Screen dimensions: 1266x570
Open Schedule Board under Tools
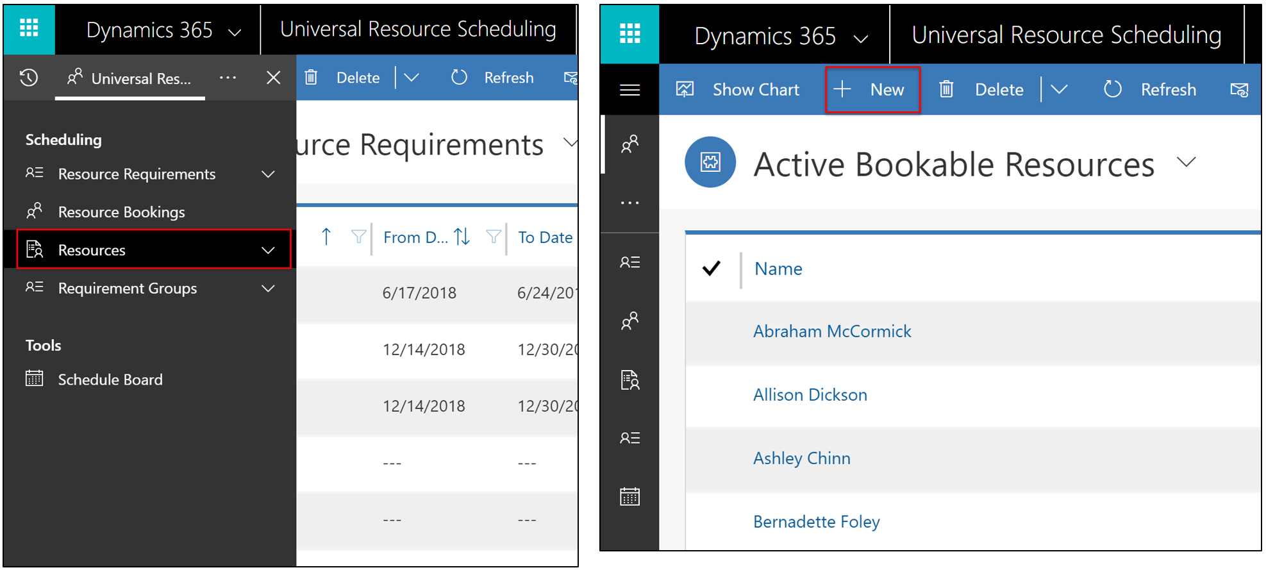point(110,380)
